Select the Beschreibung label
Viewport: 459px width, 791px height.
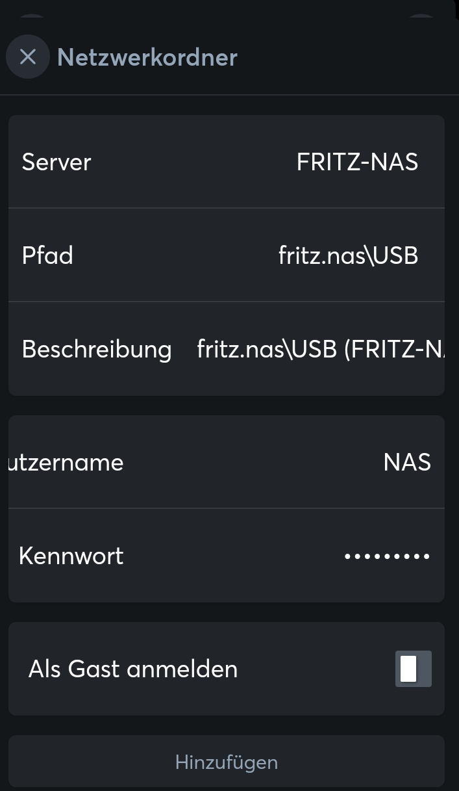(97, 349)
